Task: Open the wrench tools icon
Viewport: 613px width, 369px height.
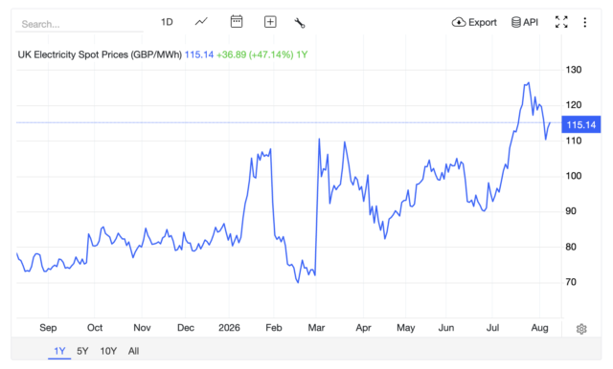Action: pyautogui.click(x=300, y=23)
